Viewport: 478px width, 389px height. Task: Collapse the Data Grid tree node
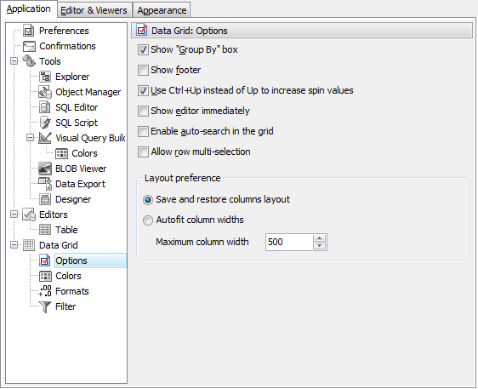[x=14, y=244]
